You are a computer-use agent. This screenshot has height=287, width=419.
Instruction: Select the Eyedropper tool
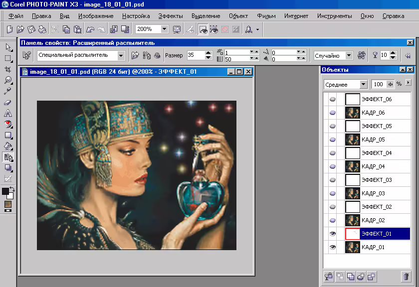pyautogui.click(x=8, y=91)
